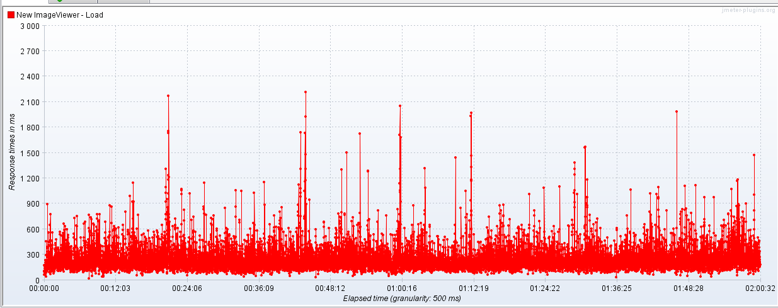778x308 pixels.
Task: Click the red legend color swatch
Action: (11, 14)
